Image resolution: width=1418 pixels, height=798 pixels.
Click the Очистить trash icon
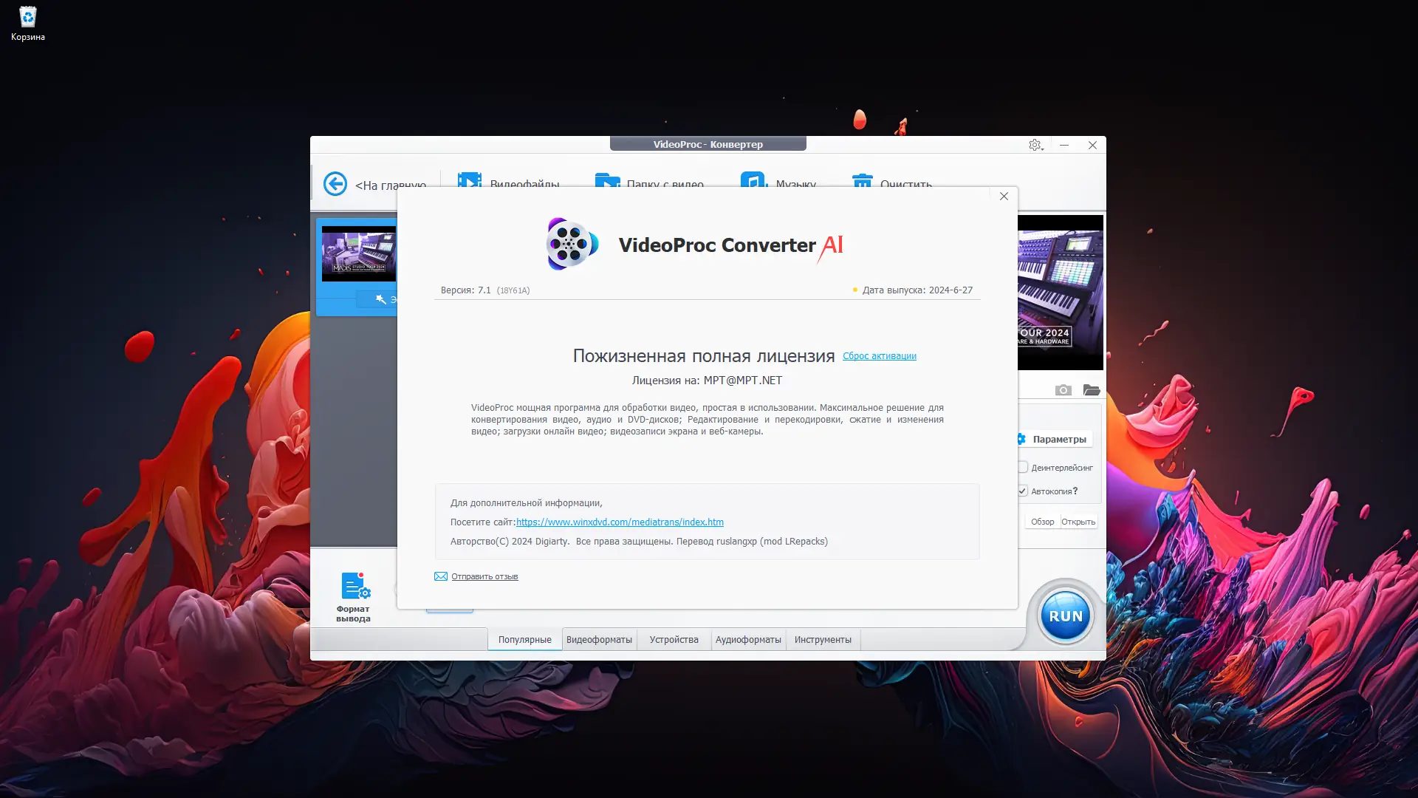coord(862,180)
